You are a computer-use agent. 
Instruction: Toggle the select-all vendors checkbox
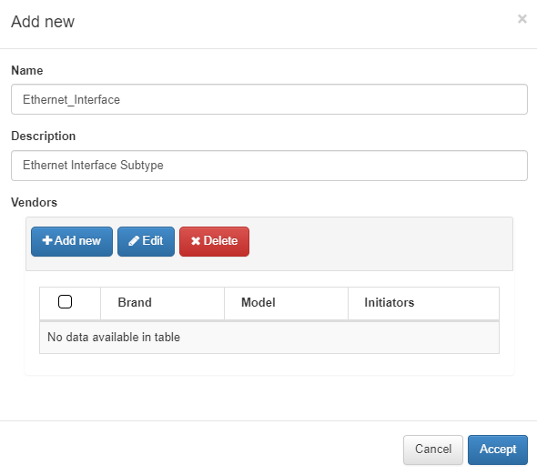[65, 302]
